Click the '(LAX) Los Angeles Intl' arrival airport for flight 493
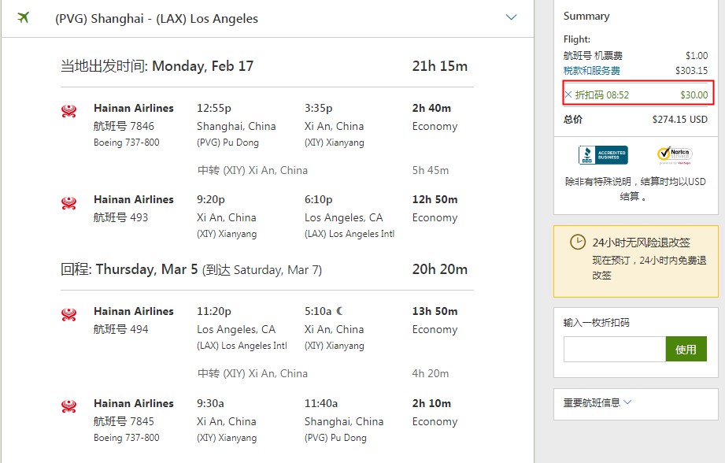The height and width of the screenshot is (463, 725). click(350, 234)
